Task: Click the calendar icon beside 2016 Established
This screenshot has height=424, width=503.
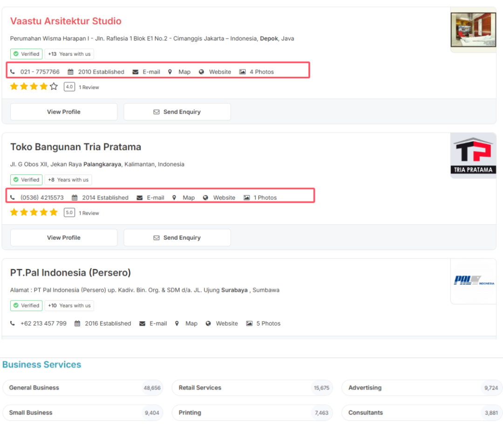Action: coord(77,323)
